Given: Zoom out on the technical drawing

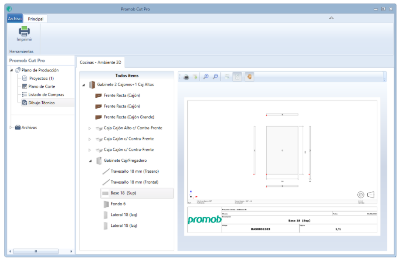Looking at the screenshot, I should (x=216, y=77).
